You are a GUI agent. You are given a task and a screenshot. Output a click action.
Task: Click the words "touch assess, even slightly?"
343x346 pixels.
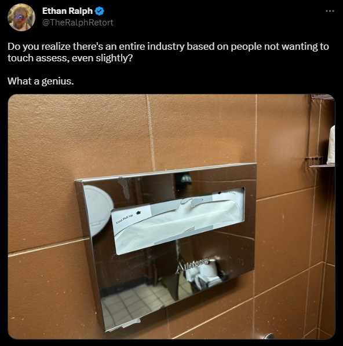70,58
